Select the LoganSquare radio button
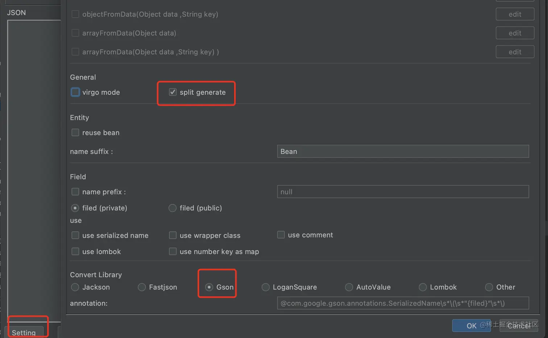The height and width of the screenshot is (338, 548). pyautogui.click(x=266, y=287)
